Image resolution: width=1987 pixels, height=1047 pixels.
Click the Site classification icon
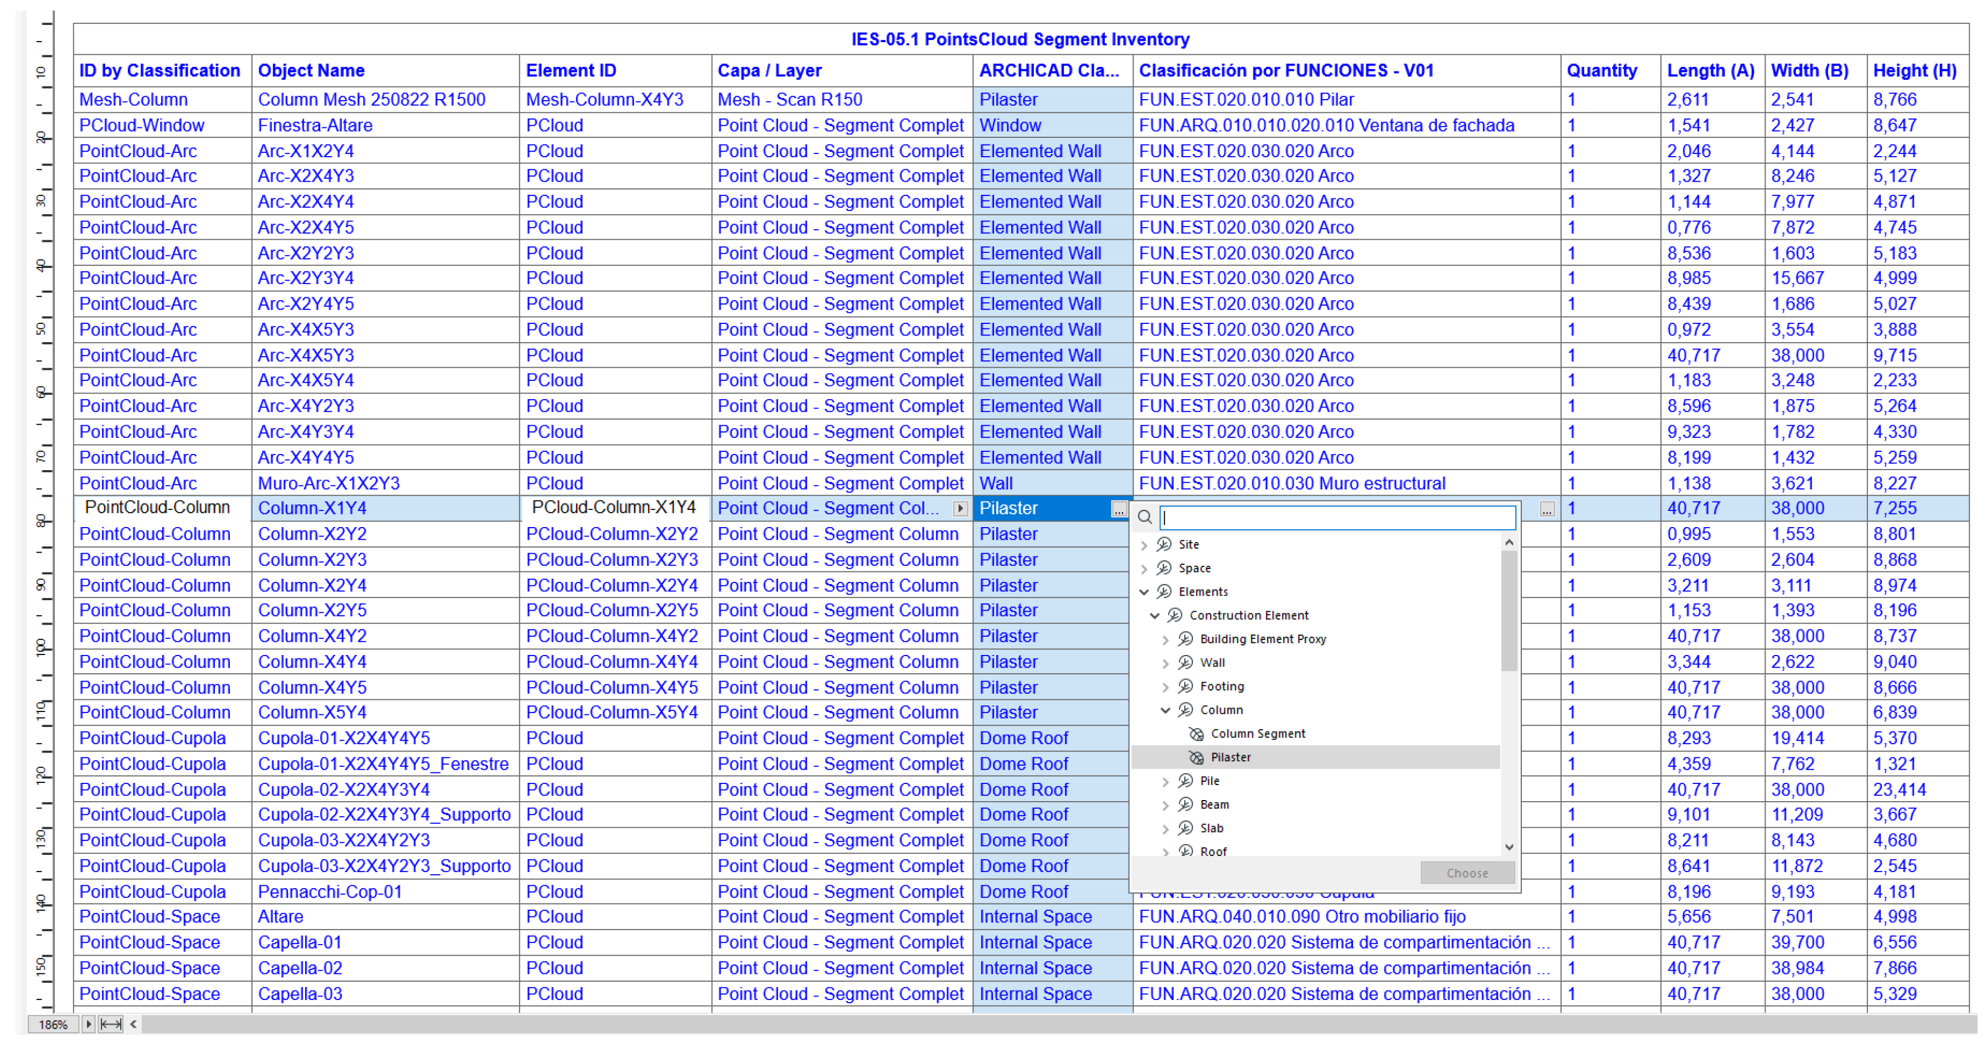(x=1164, y=544)
